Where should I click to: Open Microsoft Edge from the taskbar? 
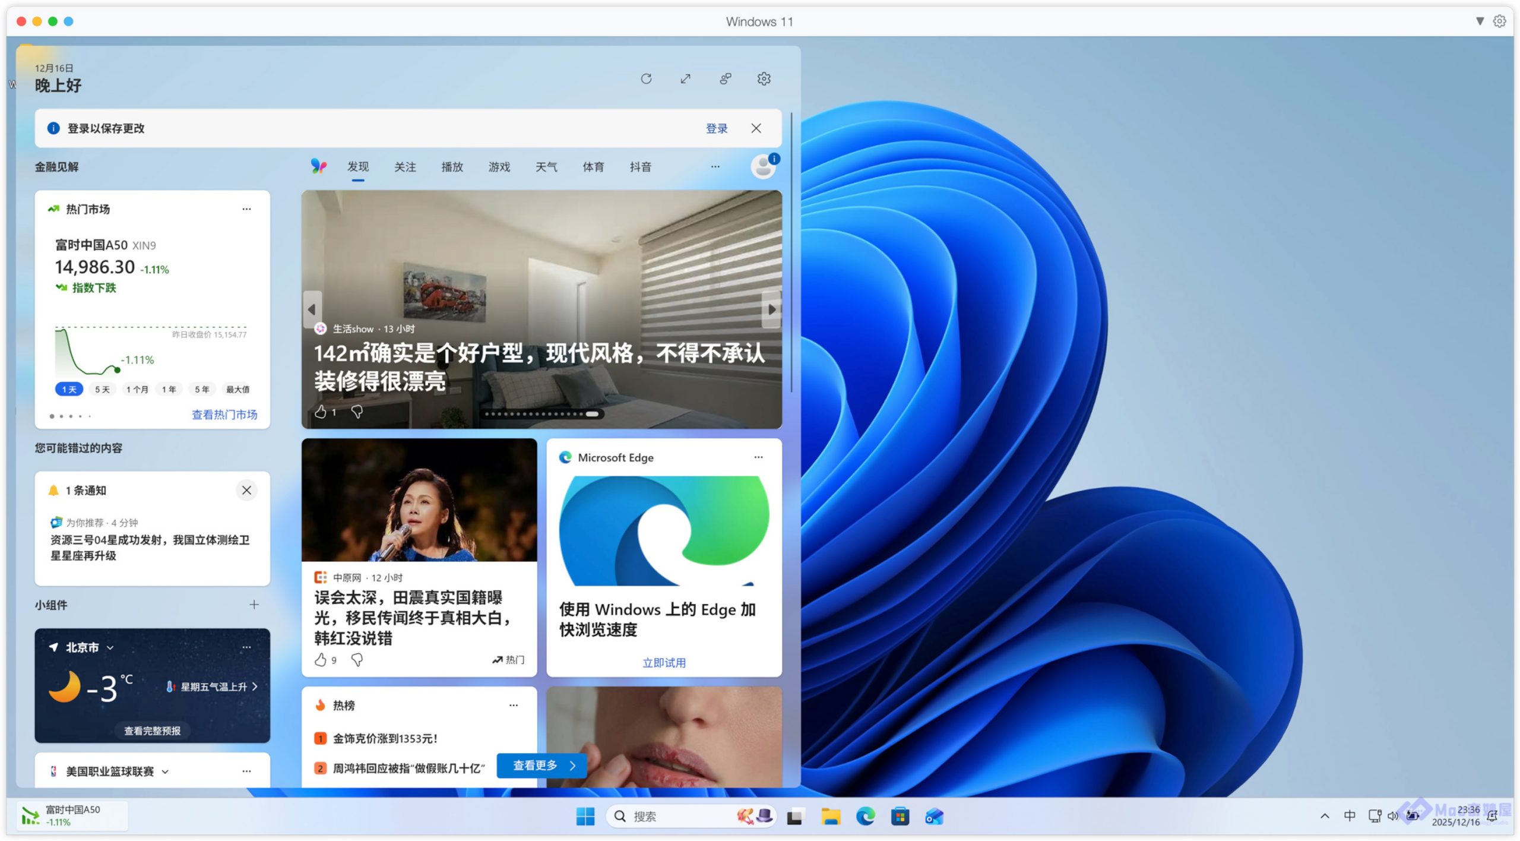865,817
